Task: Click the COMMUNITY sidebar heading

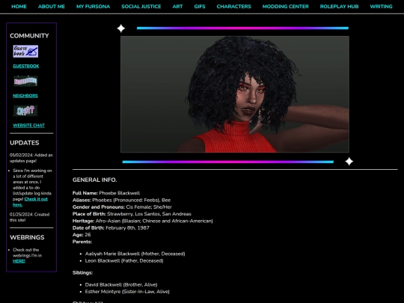Action: (x=29, y=36)
